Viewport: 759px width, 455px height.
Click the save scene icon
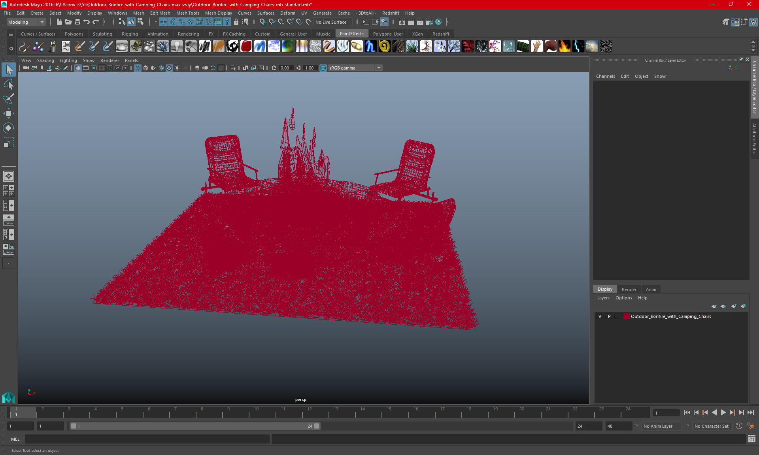(x=77, y=22)
